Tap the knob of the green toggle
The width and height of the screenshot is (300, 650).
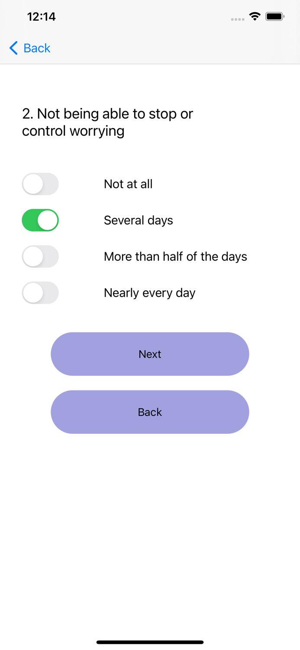click(48, 220)
